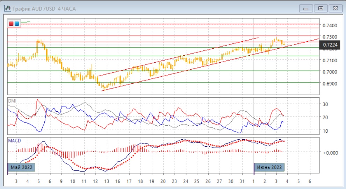Minimize the AUD/USD chart window

(x=307, y=8)
